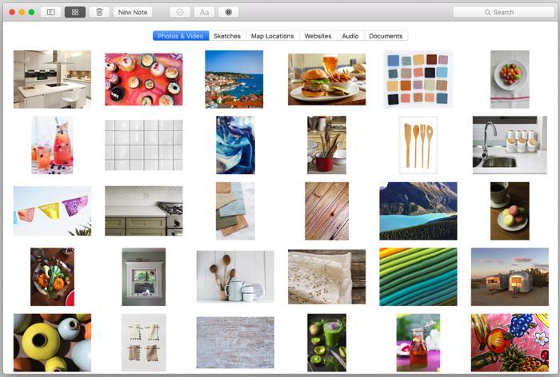Toggle the folders sidebar icon

pyautogui.click(x=50, y=12)
